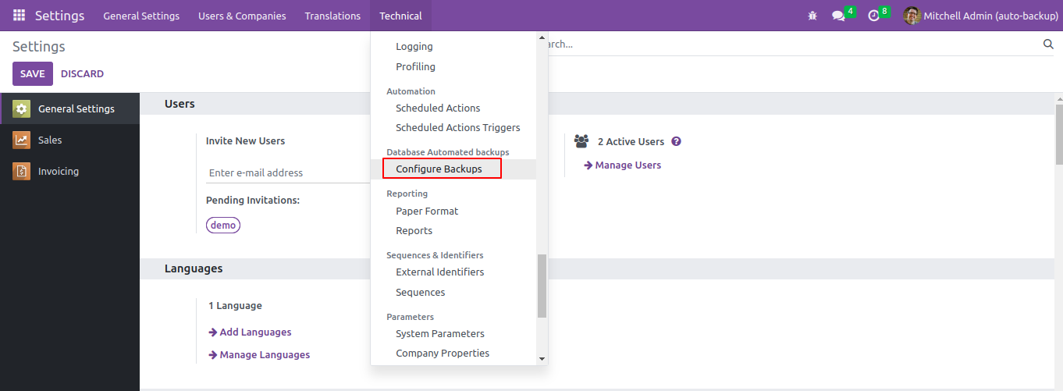Viewport: 1063px width, 391px height.
Task: Click the search magnifier icon
Action: [x=1048, y=44]
